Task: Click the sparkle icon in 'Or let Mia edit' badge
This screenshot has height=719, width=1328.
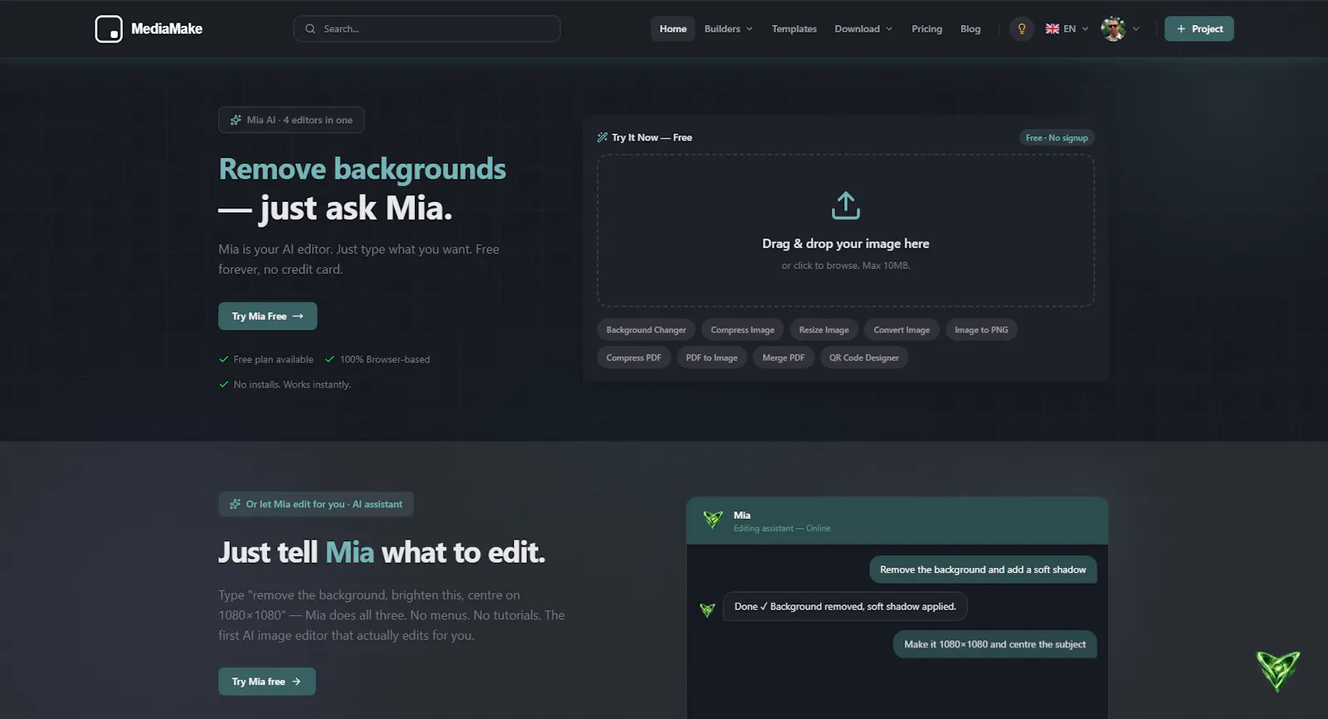Action: (x=235, y=504)
